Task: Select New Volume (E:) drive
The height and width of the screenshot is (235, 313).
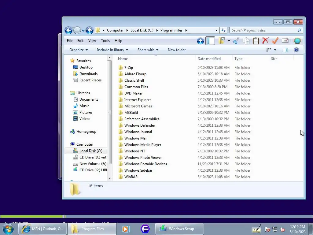Action: pos(93,164)
